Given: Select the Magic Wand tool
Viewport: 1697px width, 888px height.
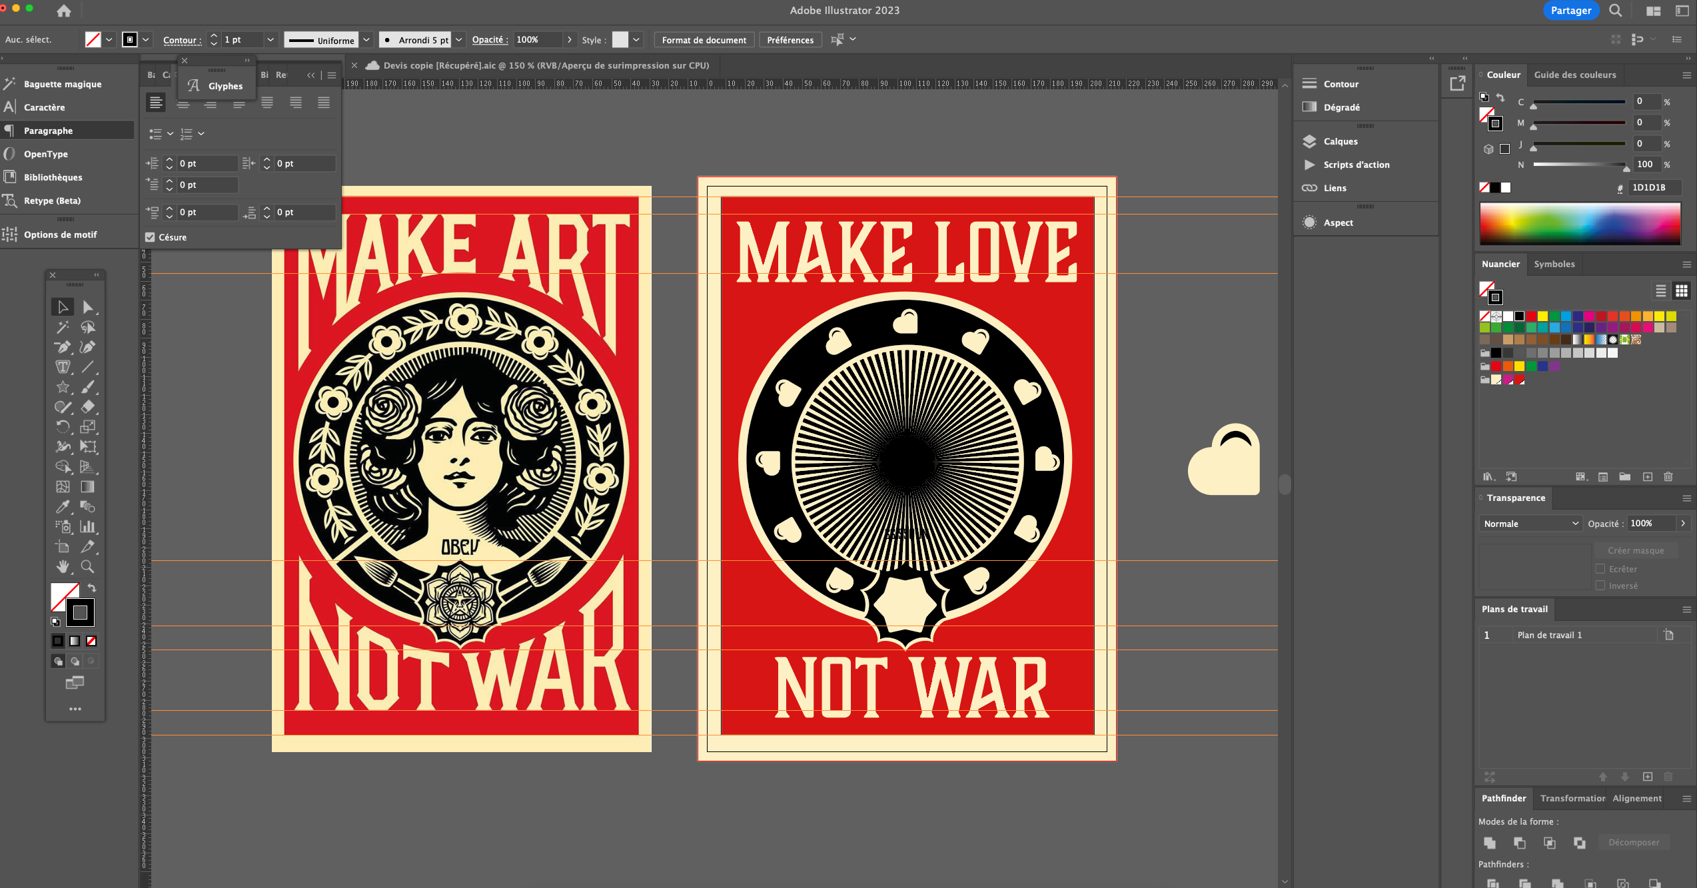Looking at the screenshot, I should [x=63, y=327].
